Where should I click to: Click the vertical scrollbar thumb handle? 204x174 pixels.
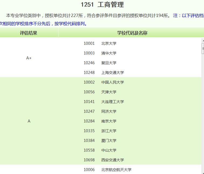(x=203, y=49)
